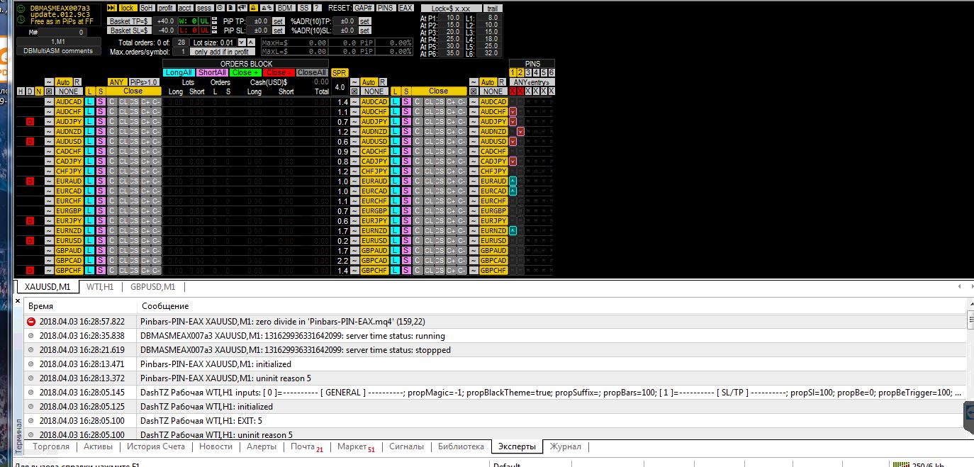
Task: Click the red D marker in AUDJPY row
Action: 30,122
